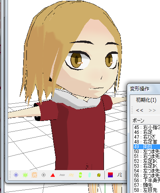Toggle the blue circle vertex display icon
The width and height of the screenshot is (160, 193).
point(16,175)
